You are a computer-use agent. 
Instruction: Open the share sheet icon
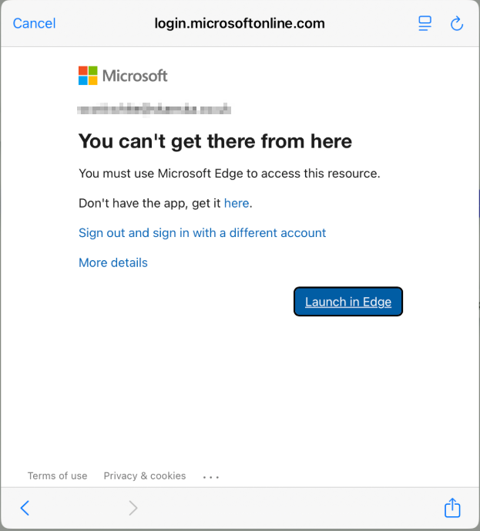tap(452, 508)
